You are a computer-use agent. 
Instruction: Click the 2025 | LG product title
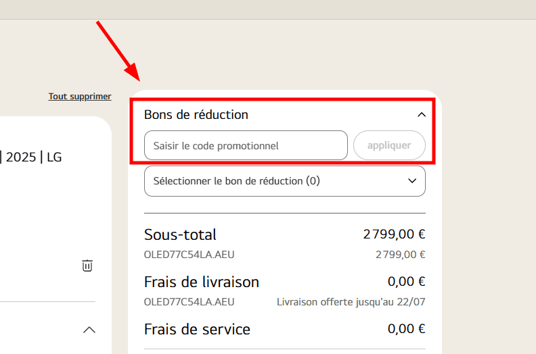pyautogui.click(x=30, y=157)
